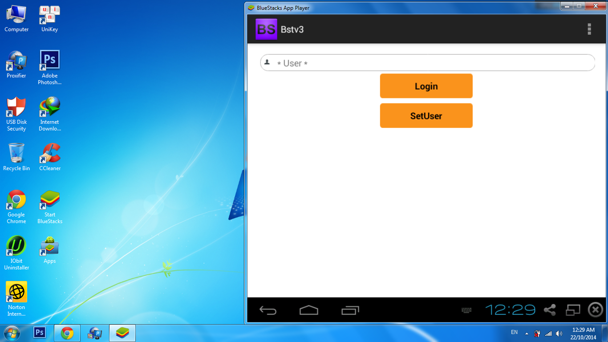The width and height of the screenshot is (608, 342).
Task: Open the taskbar date and time
Action: point(584,334)
